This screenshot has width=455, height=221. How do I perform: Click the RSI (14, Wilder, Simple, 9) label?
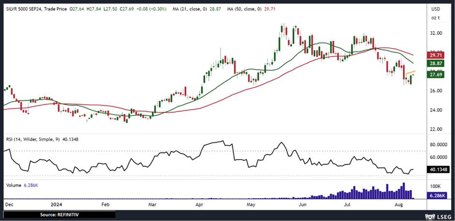(x=33, y=139)
